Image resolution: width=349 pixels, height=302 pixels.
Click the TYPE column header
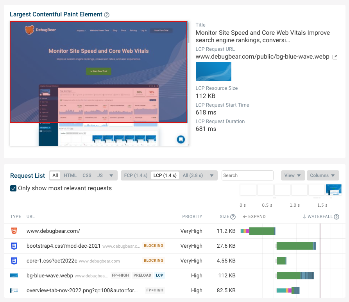[16, 216]
